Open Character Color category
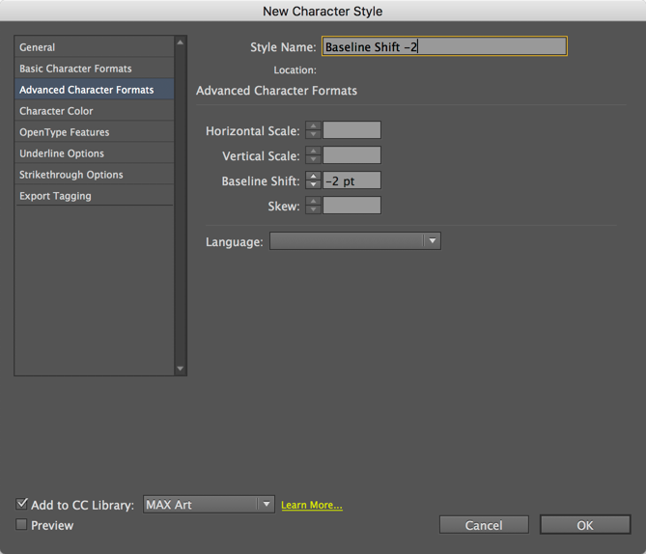Screen dimensions: 646x554 56,111
